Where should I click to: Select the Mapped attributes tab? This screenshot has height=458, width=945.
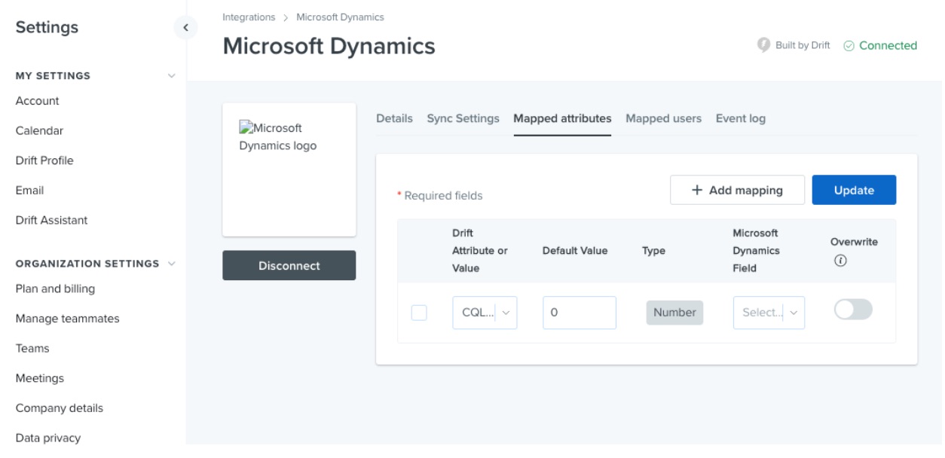562,118
